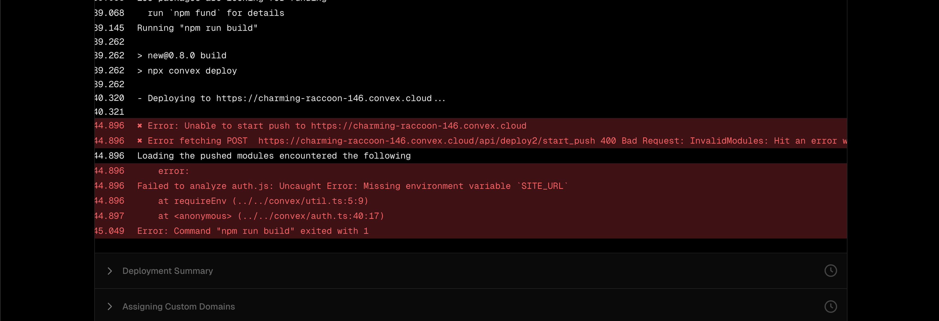Click the Assigning Custom Domains chevron arrow
939x321 pixels.
pos(110,307)
